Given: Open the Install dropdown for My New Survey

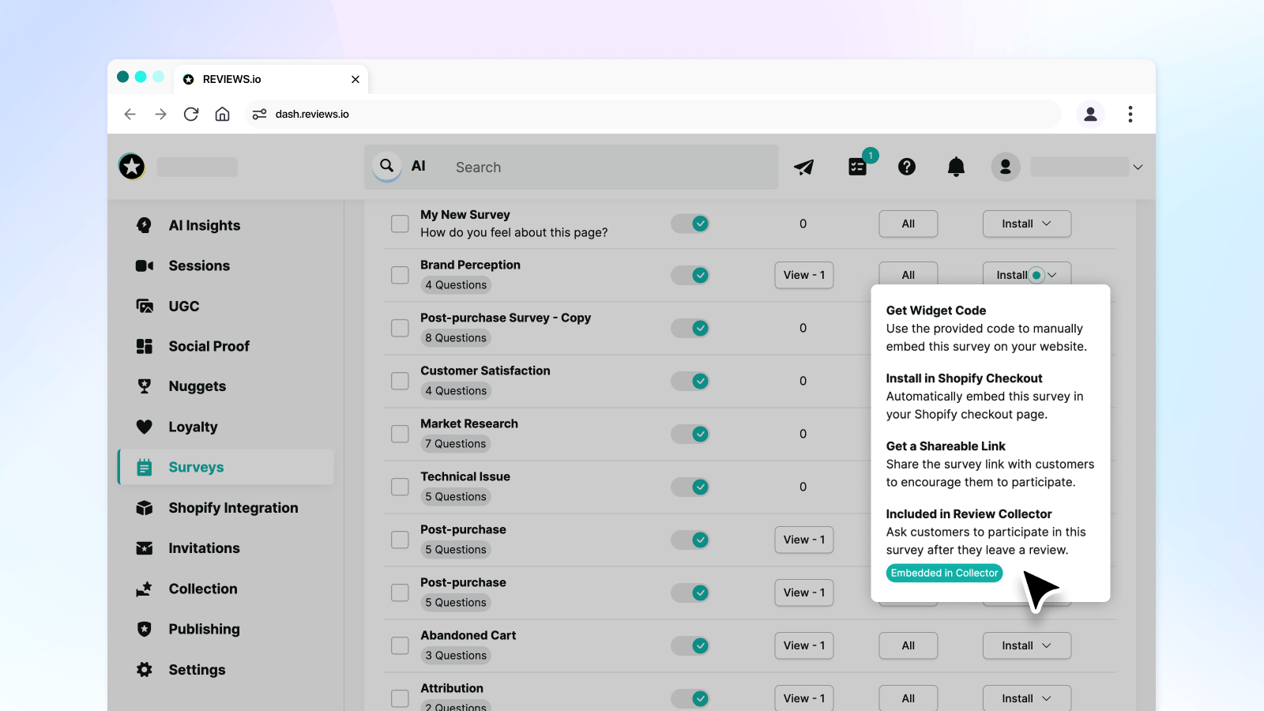Looking at the screenshot, I should pyautogui.click(x=1026, y=224).
